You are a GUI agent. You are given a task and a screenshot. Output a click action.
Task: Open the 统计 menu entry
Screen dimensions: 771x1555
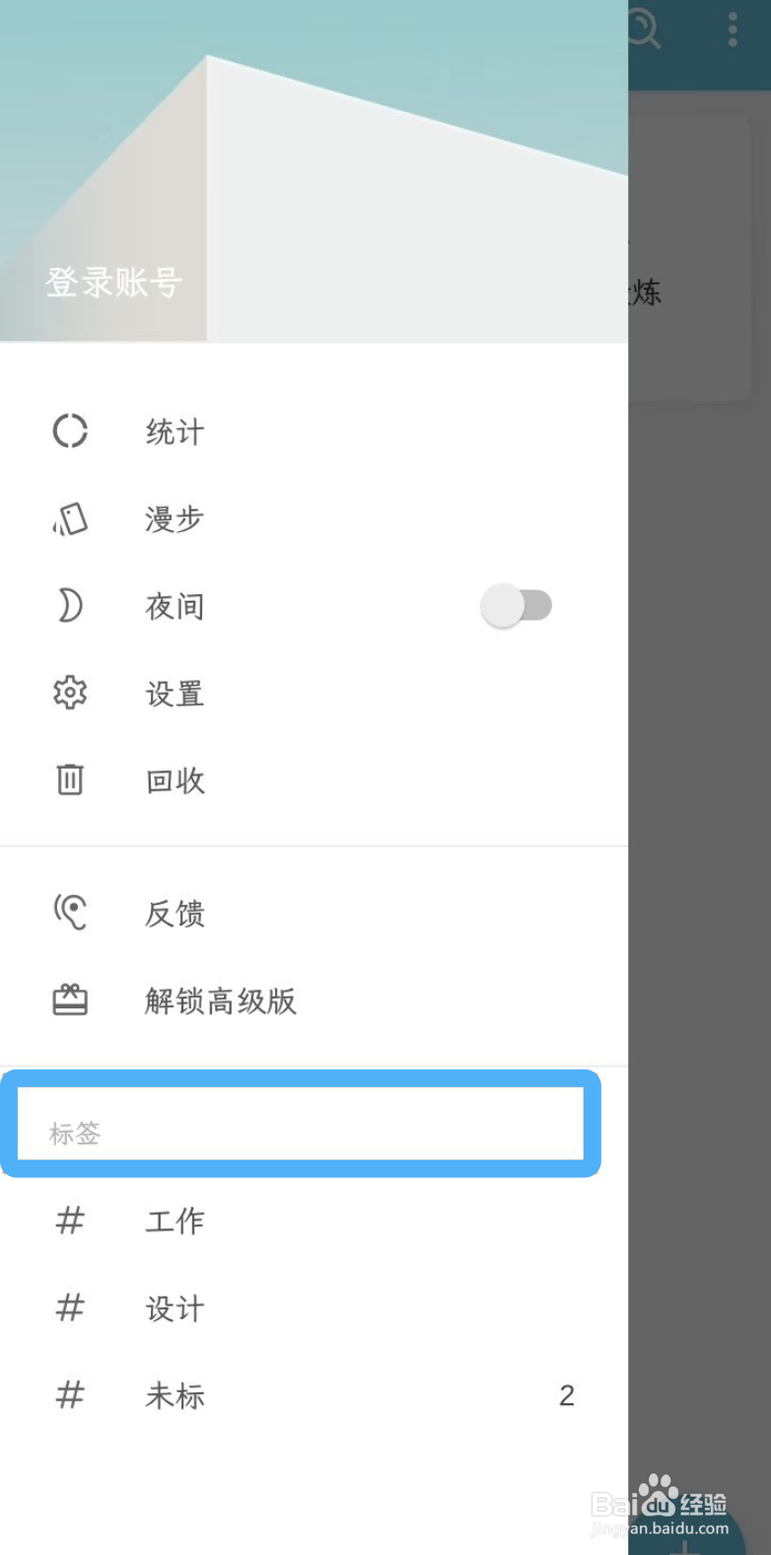(314, 431)
